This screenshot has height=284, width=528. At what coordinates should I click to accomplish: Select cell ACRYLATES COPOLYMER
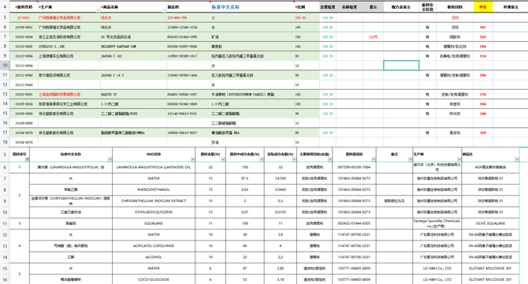click(154, 246)
